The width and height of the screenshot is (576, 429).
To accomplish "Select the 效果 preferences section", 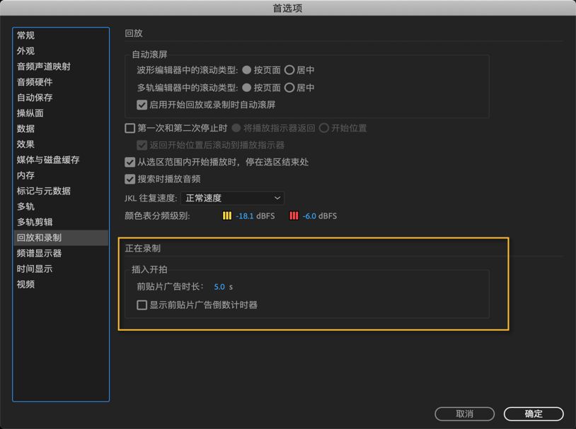I will 25,143.
